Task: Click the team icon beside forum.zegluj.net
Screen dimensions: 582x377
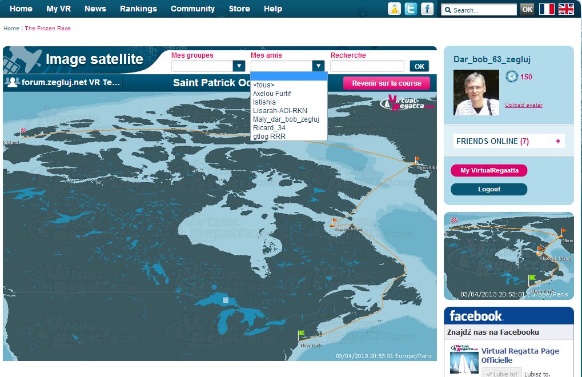Action: tap(12, 82)
